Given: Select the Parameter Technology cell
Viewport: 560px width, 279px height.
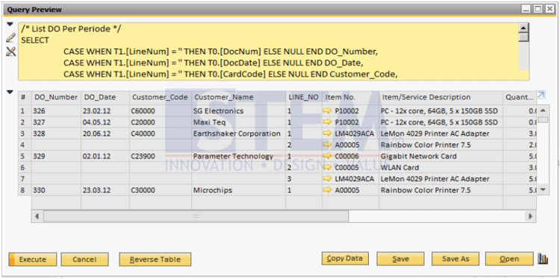Looking at the screenshot, I should coord(239,156).
